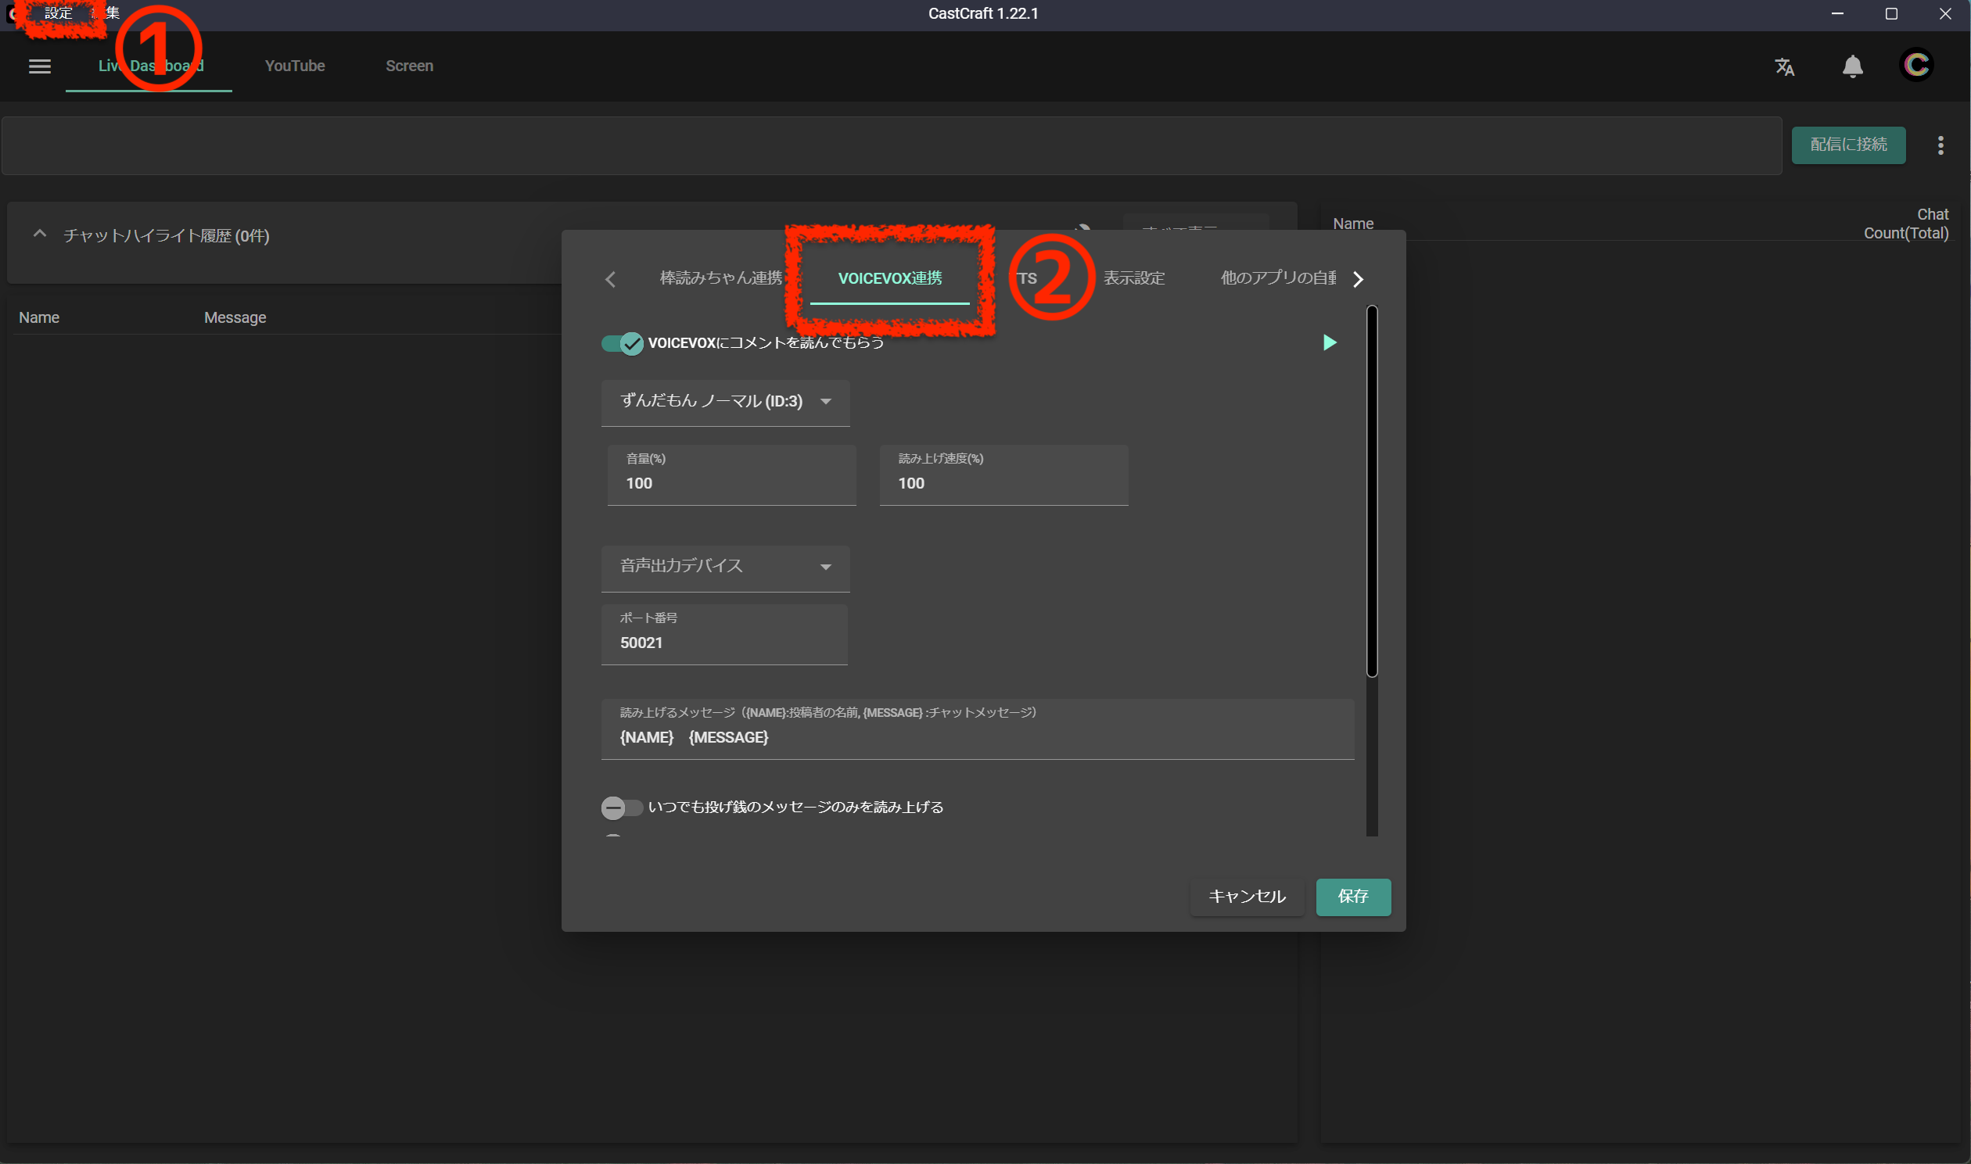The width and height of the screenshot is (1971, 1164).
Task: Click the CastCraft account avatar icon
Action: click(1915, 65)
